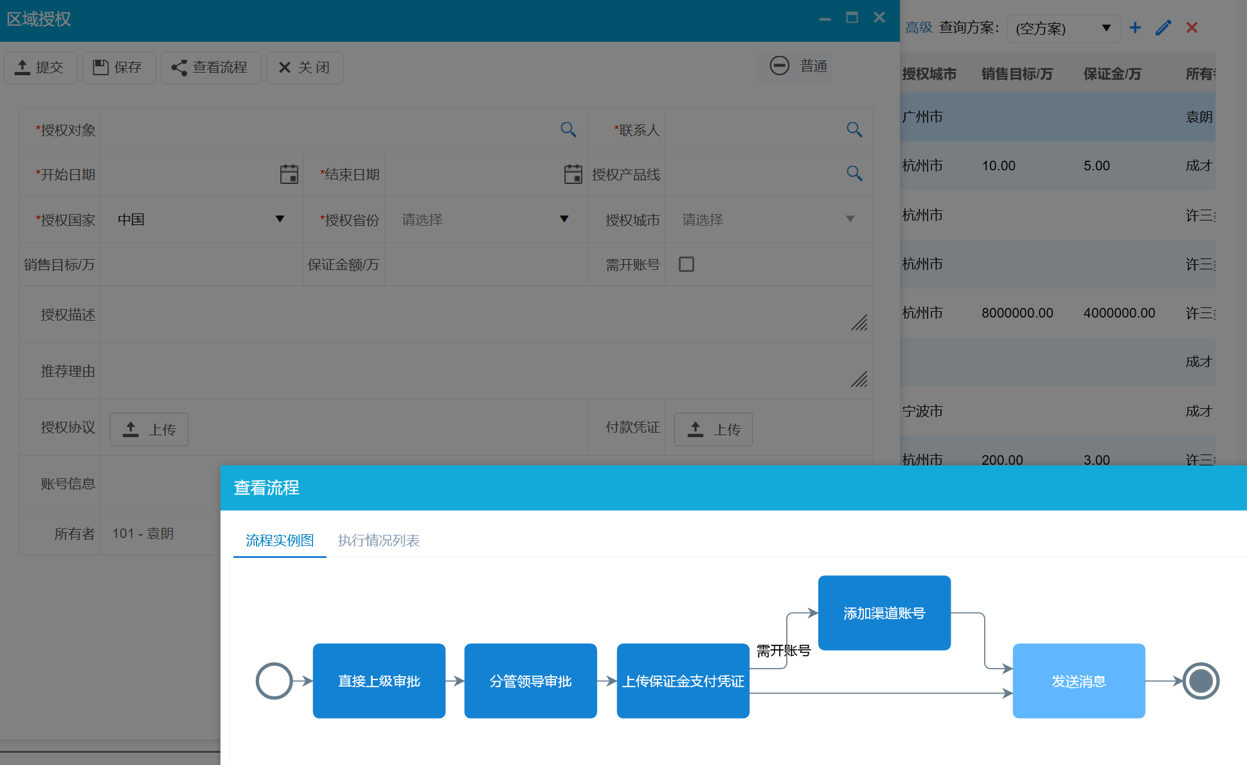This screenshot has height=765, width=1247.
Task: Open the 查询方案 dropdown showing (空方案)
Action: coord(1063,28)
